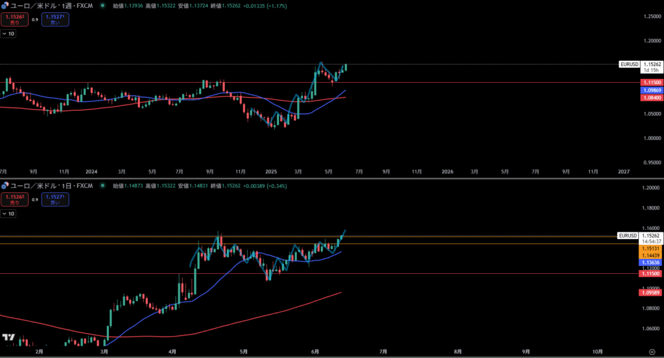Image resolution: width=664 pixels, height=358 pixels.
Task: Click 6月 on the daily time axis
Action: click(314, 352)
